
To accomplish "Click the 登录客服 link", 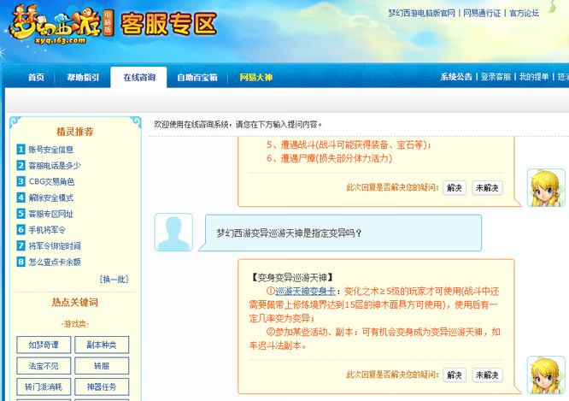I will [x=496, y=77].
